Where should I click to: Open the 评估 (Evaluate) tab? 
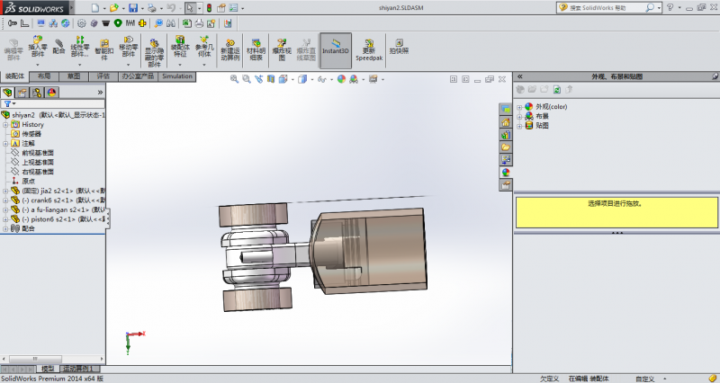[103, 76]
